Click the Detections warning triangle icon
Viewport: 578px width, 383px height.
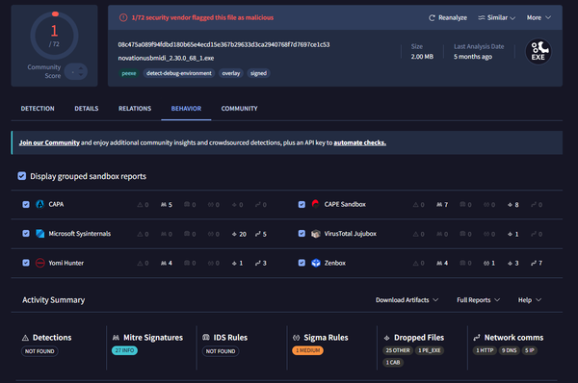(x=25, y=338)
